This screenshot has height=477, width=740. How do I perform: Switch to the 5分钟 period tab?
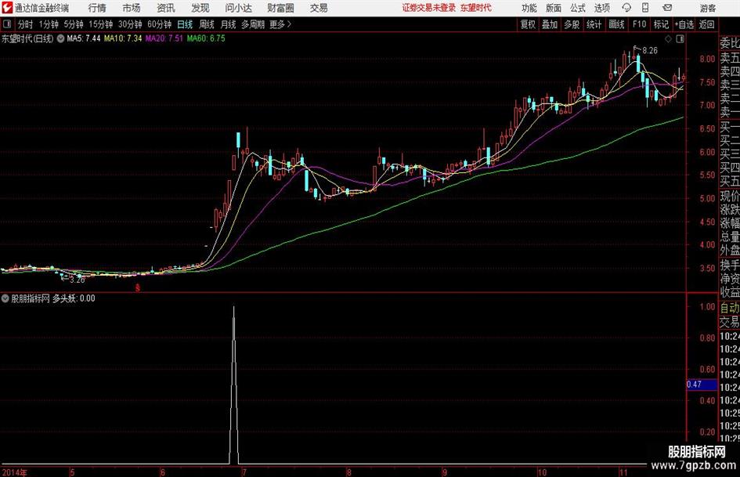click(x=74, y=24)
